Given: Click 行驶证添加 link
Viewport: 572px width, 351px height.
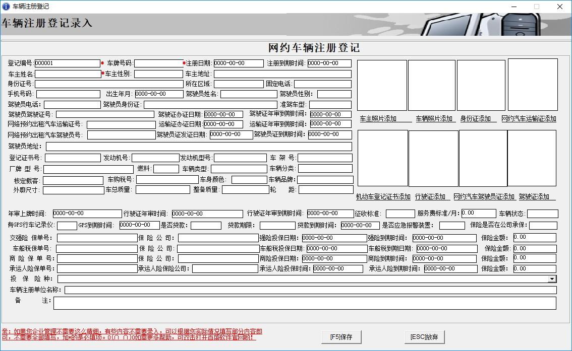Looking at the screenshot, I should tap(430, 196).
